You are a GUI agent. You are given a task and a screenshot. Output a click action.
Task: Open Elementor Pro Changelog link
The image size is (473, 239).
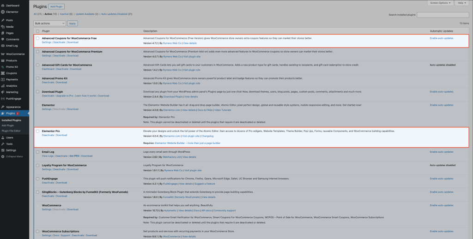(x=207, y=136)
